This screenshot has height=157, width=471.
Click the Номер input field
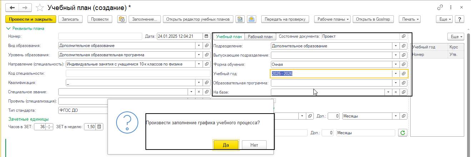pyautogui.click(x=100, y=36)
